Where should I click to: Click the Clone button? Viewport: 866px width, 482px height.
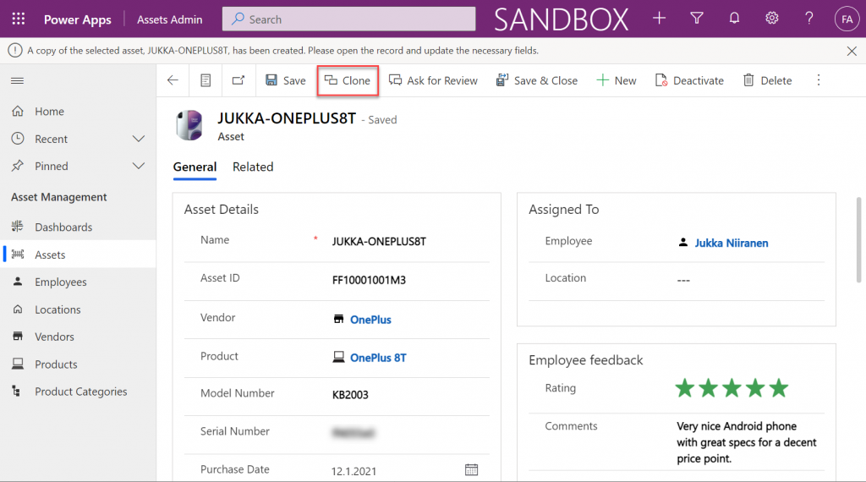point(348,80)
